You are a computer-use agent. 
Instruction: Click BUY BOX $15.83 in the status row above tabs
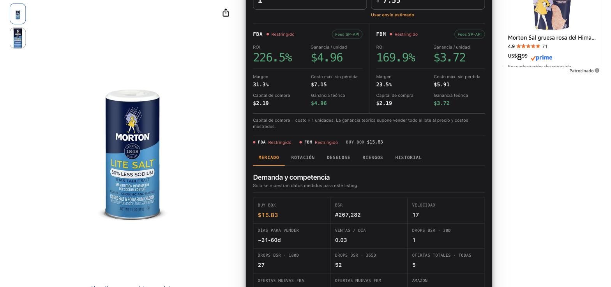coord(364,142)
